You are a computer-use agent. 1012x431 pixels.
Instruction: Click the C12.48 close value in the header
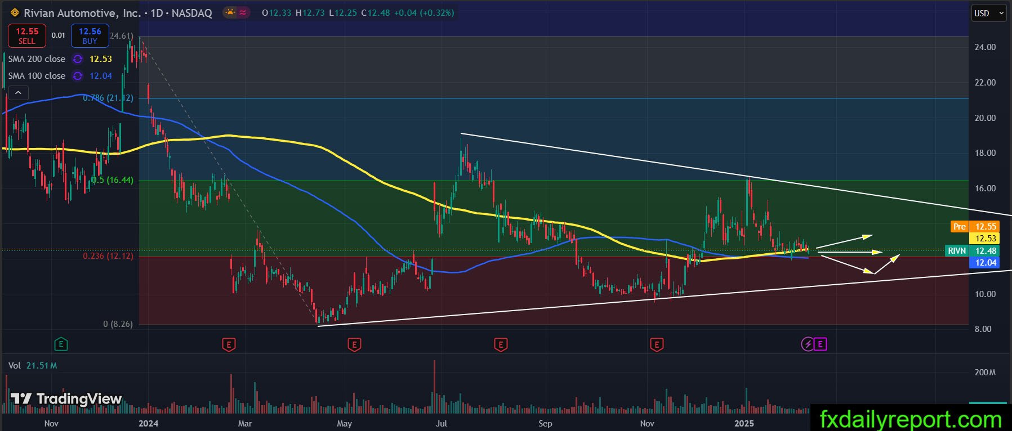376,12
